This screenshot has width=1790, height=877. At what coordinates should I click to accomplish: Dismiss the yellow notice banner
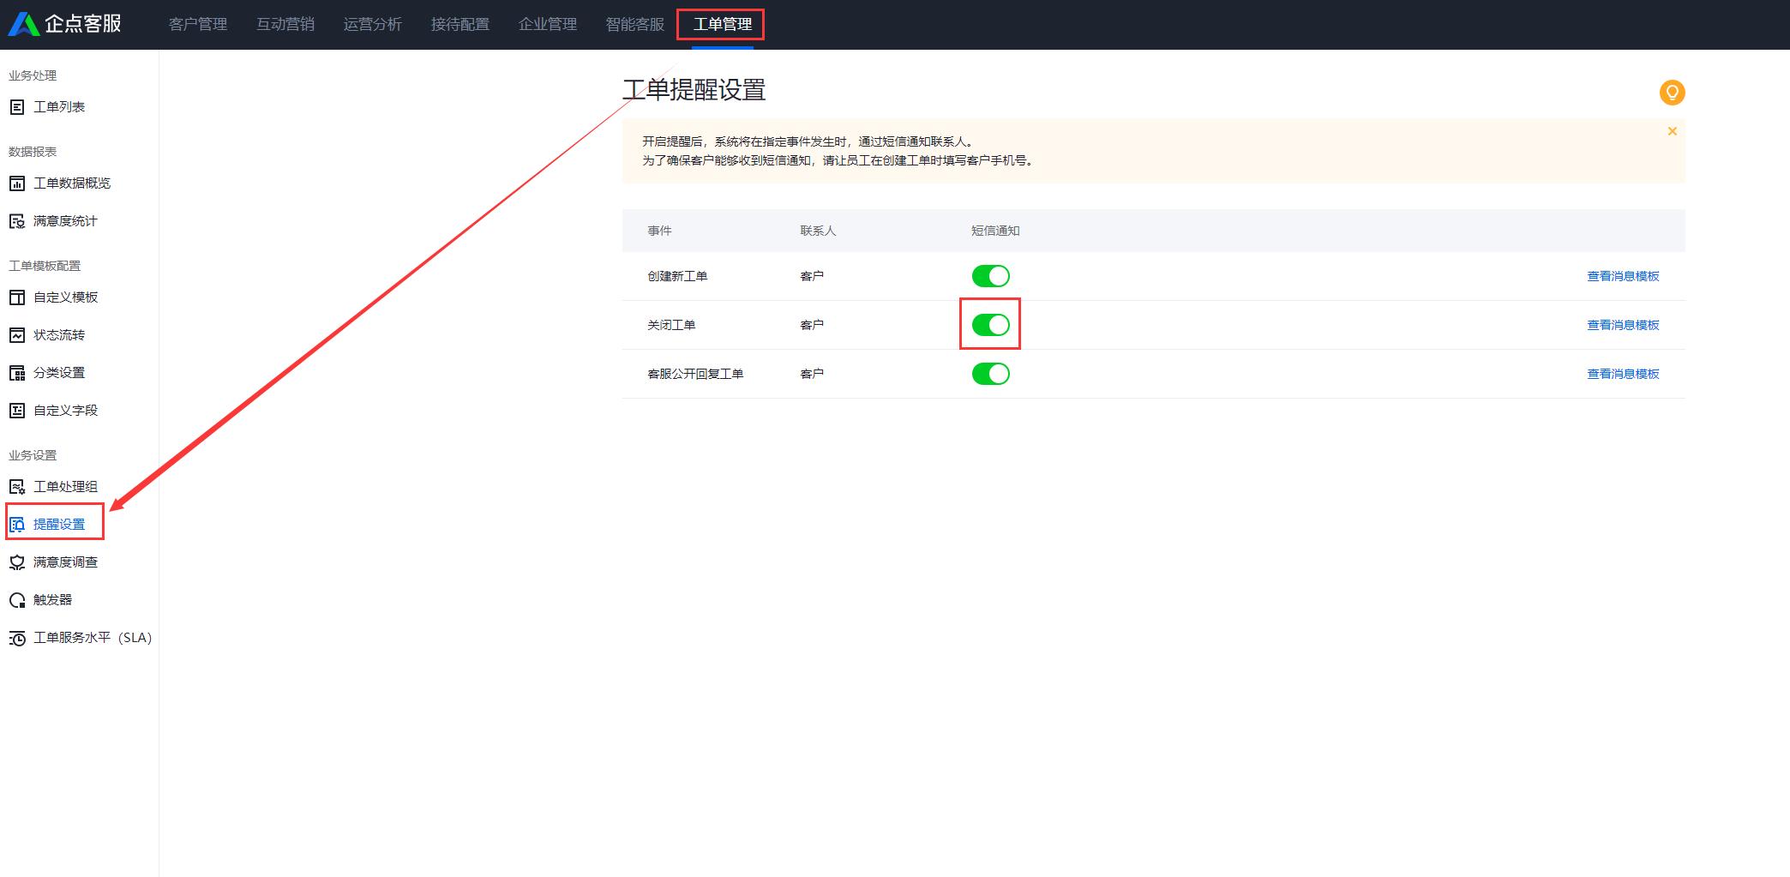(1672, 131)
